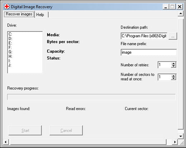Screen dimensions: 186x148
Task: Click the Status label
Action: [54, 58]
